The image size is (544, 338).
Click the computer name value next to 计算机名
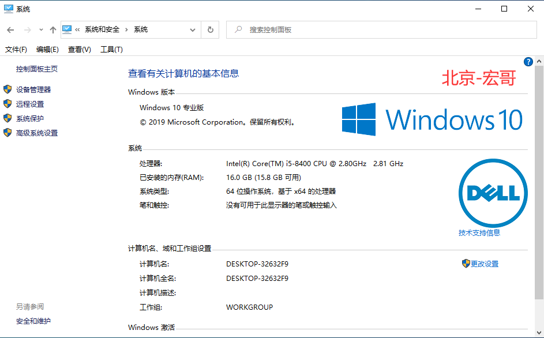(257, 264)
